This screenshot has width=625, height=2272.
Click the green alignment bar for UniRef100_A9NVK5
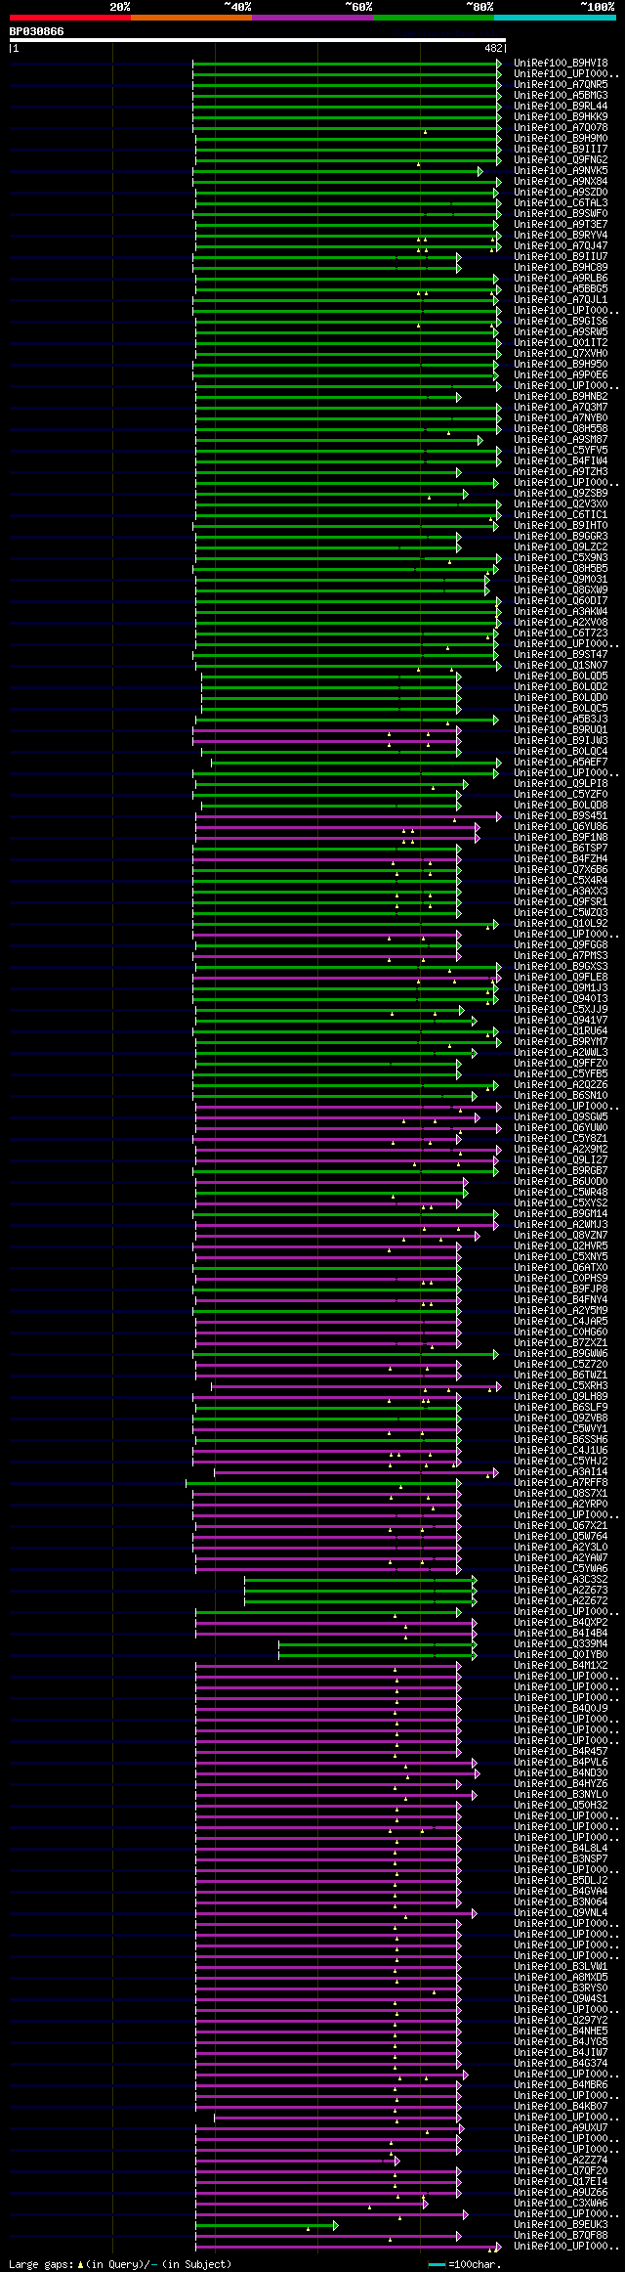click(337, 171)
